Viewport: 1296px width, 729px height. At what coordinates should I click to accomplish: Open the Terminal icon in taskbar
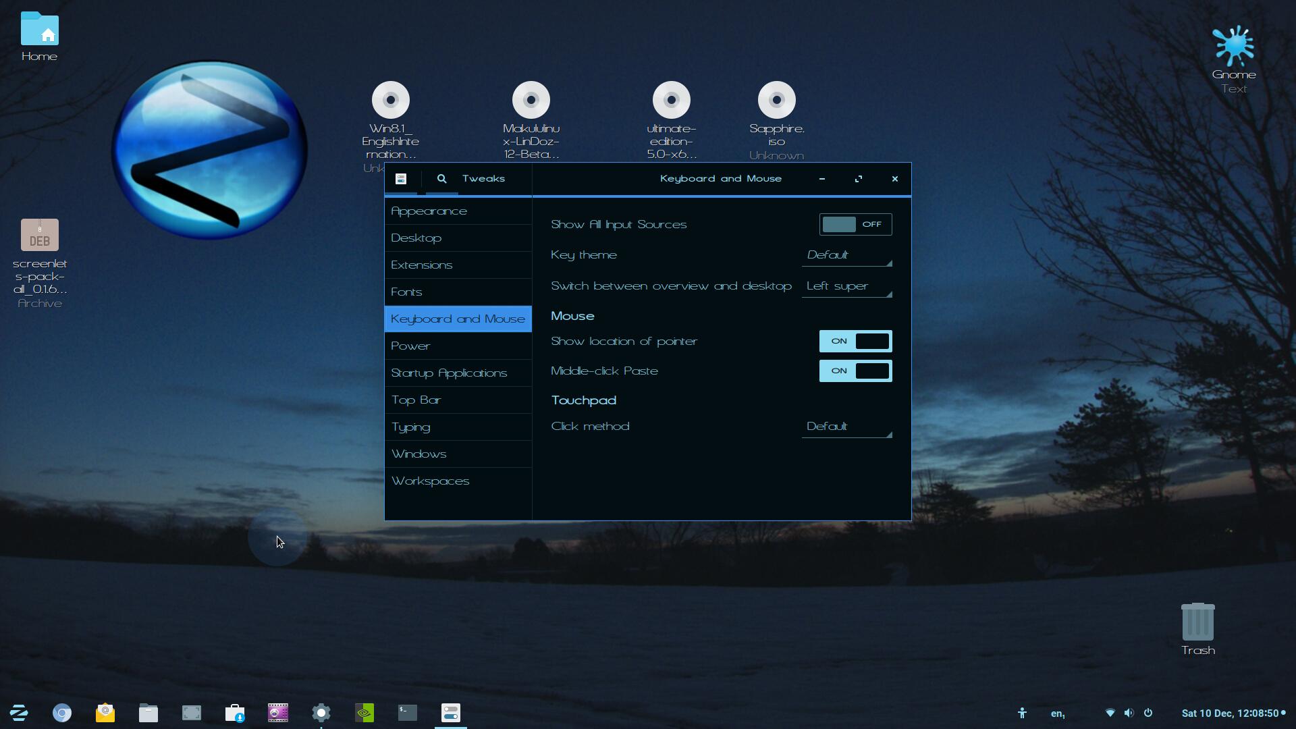(x=408, y=712)
